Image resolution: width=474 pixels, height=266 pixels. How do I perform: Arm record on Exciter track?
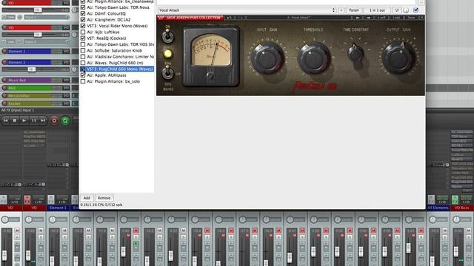[x=4, y=103]
